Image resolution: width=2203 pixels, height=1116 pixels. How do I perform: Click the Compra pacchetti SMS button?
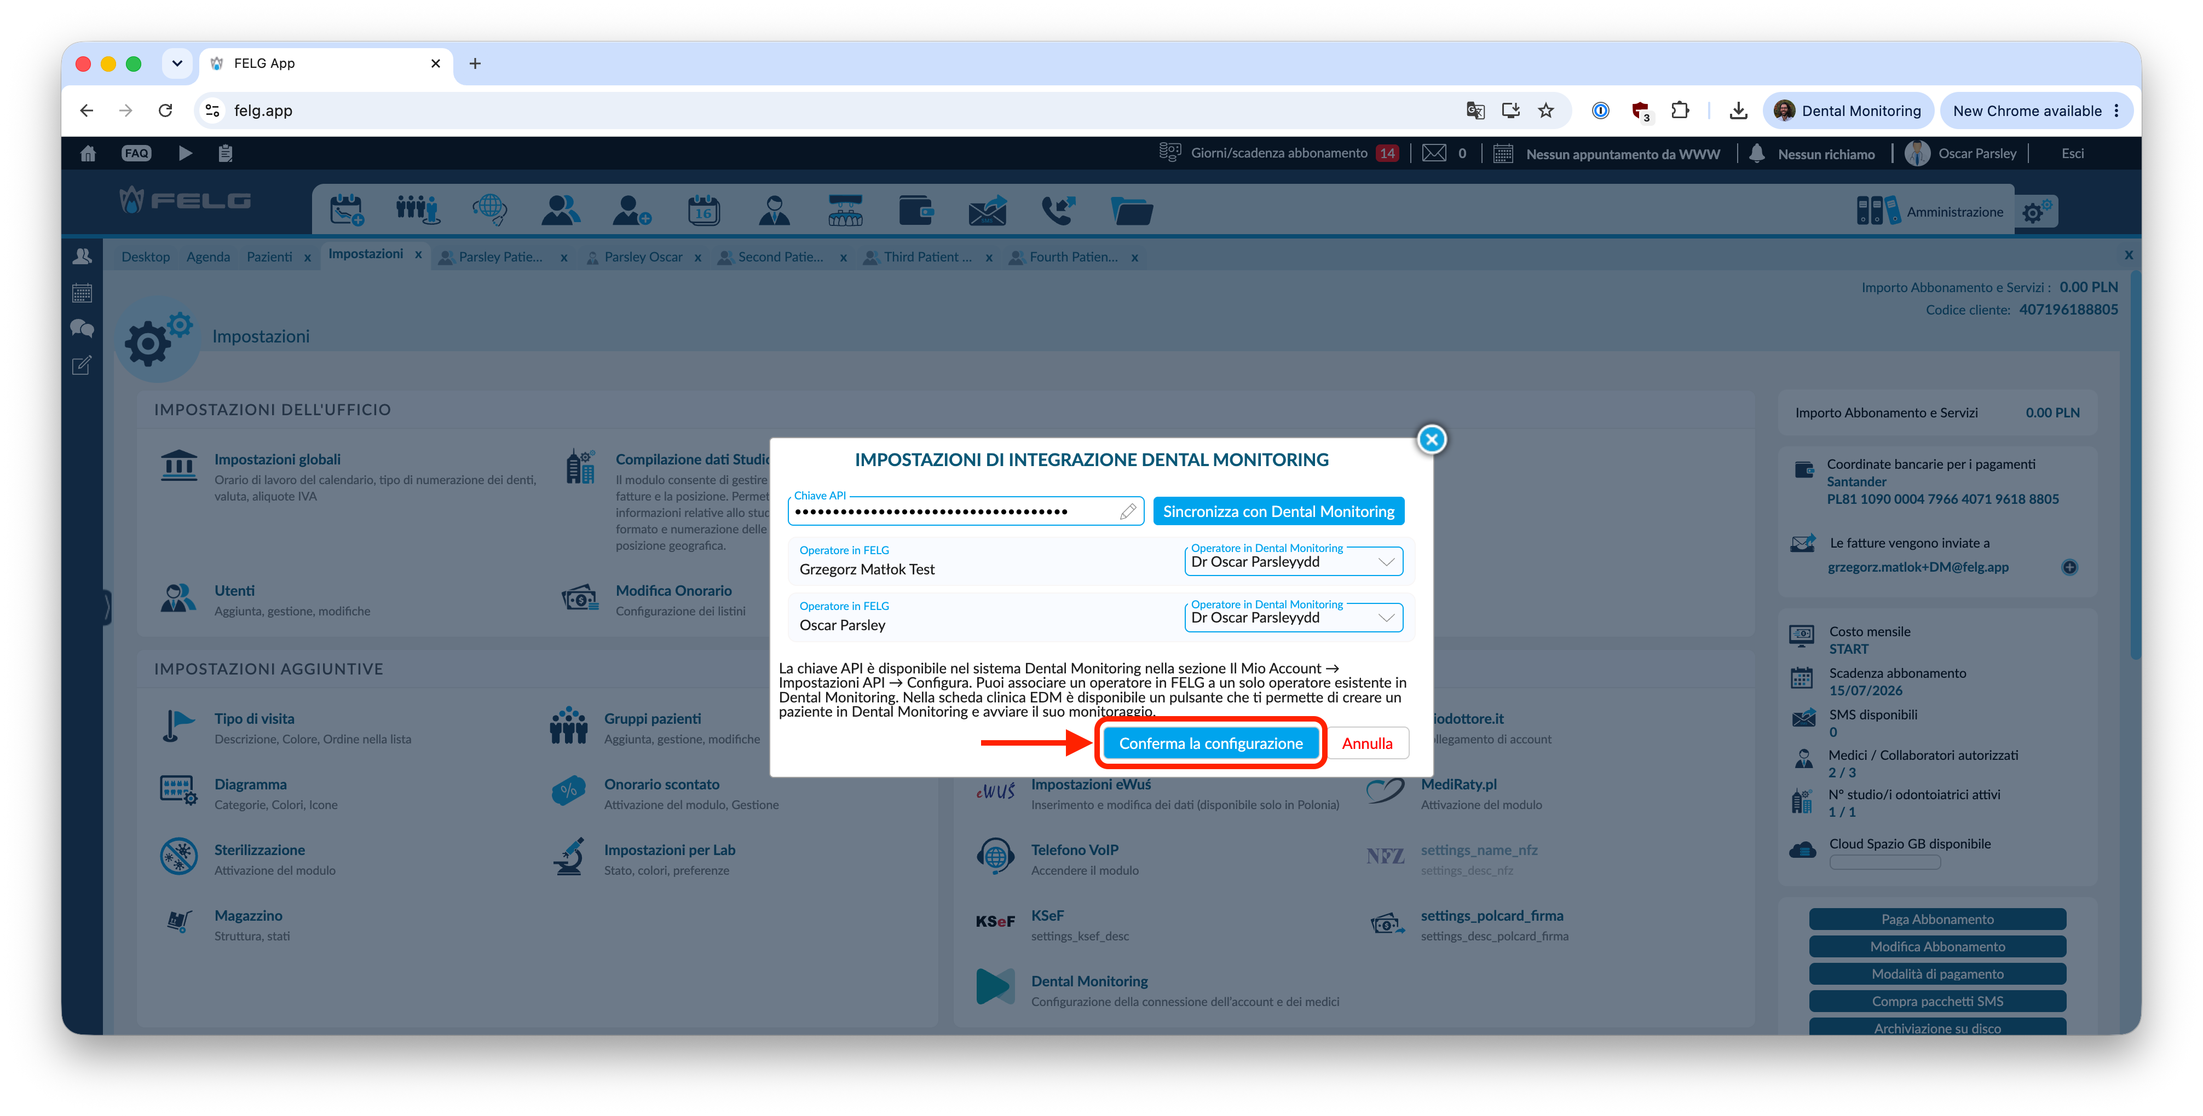coord(1937,1001)
